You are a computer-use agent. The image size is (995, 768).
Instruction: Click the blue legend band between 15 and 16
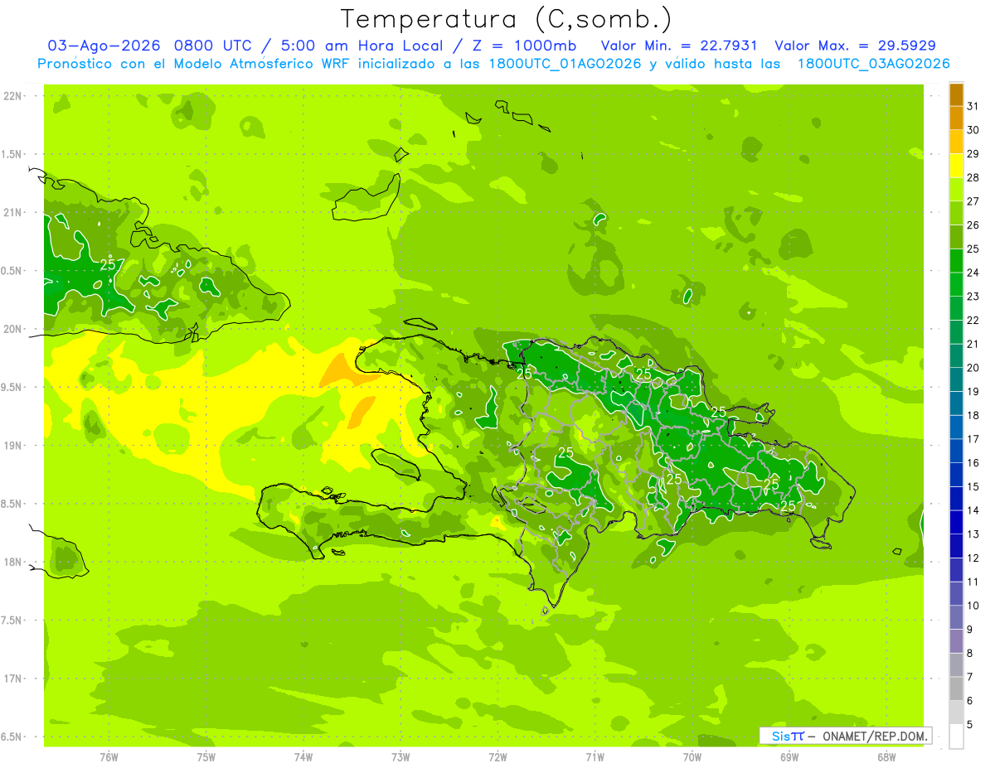956,475
